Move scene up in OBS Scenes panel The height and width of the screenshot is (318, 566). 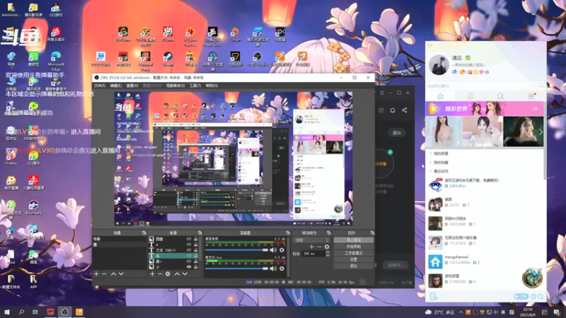[x=113, y=274]
